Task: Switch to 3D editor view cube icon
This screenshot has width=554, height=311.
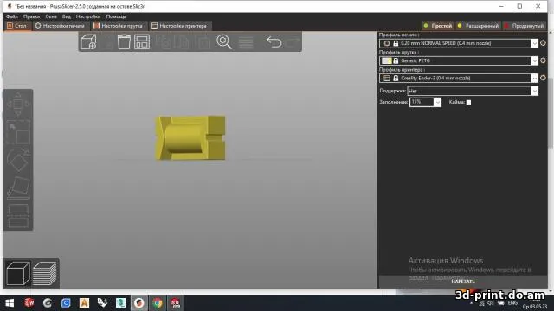Action: pyautogui.click(x=18, y=273)
